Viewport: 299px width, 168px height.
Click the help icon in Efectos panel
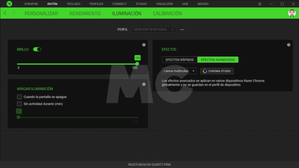tap(289, 45)
